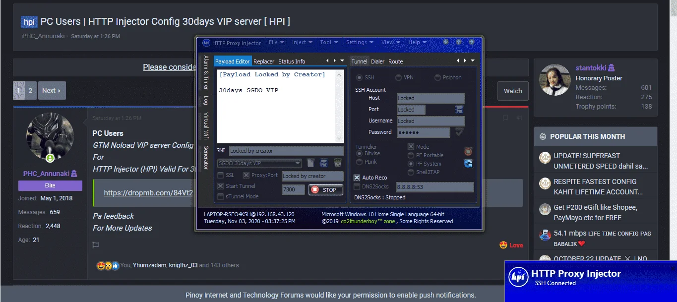Click the save icon beside the Port field
Viewport: 677px width, 302px height.
coord(459,109)
